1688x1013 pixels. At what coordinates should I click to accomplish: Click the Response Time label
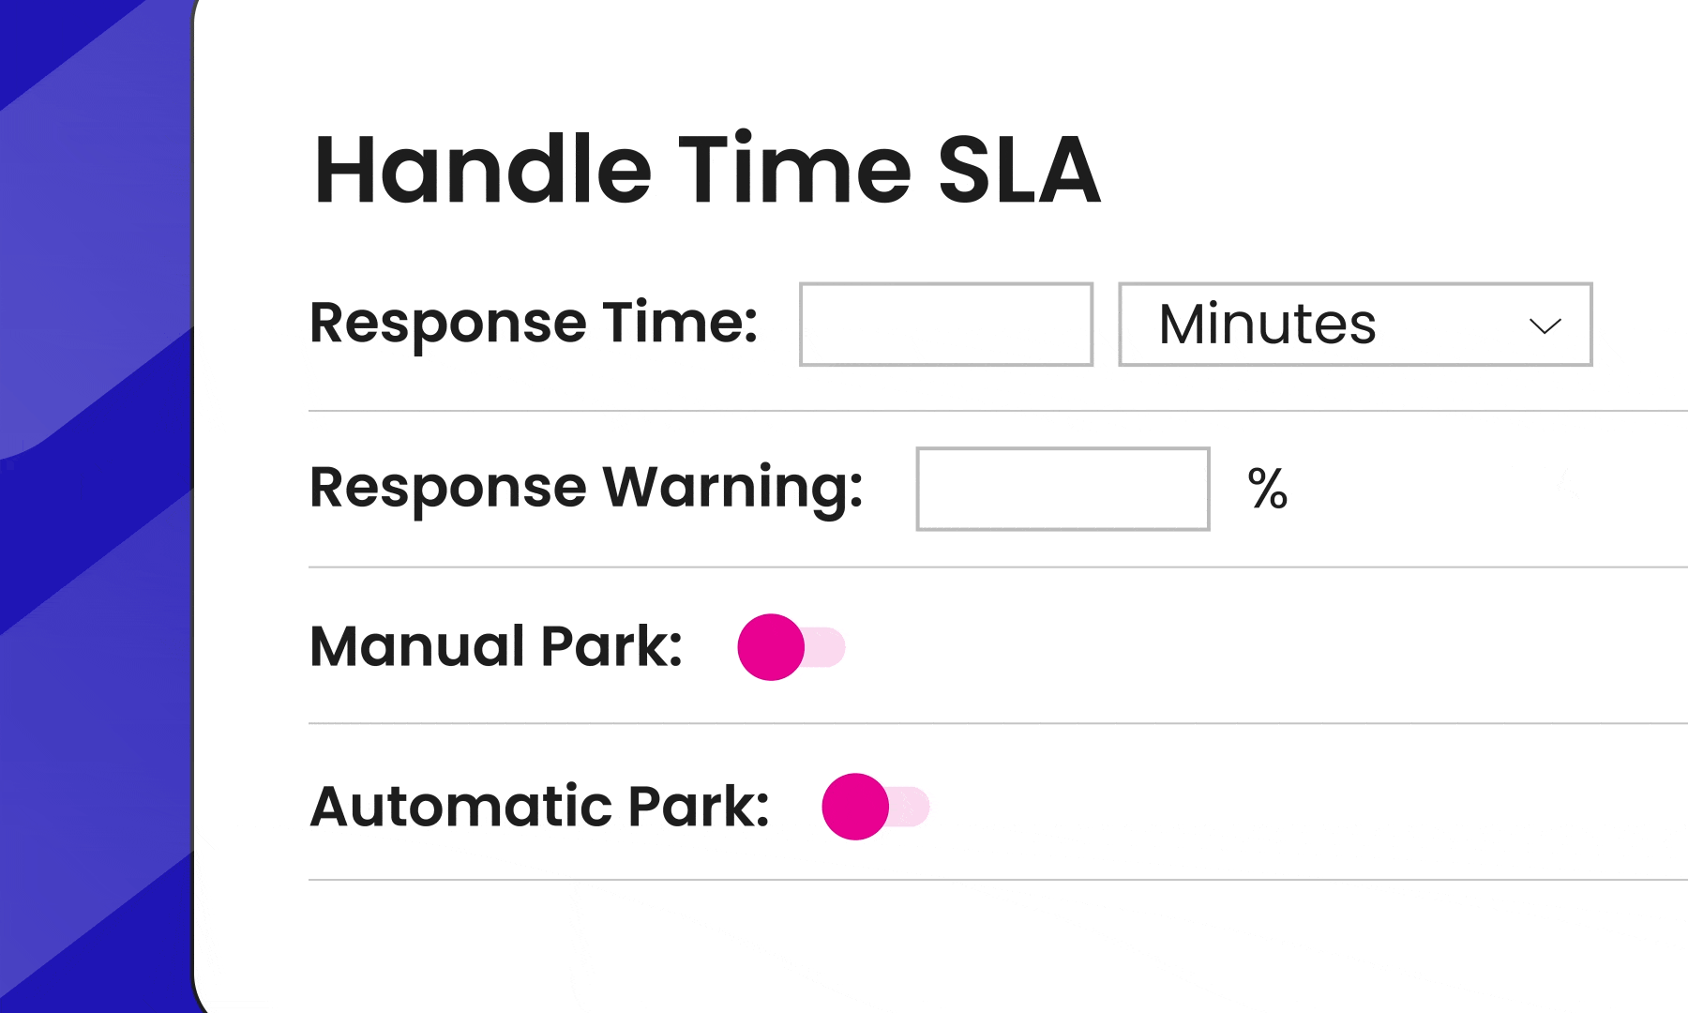[533, 324]
